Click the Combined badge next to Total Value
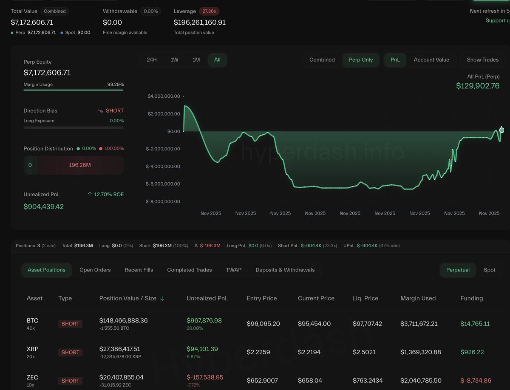Image resolution: width=510 pixels, height=390 pixels. tap(55, 11)
